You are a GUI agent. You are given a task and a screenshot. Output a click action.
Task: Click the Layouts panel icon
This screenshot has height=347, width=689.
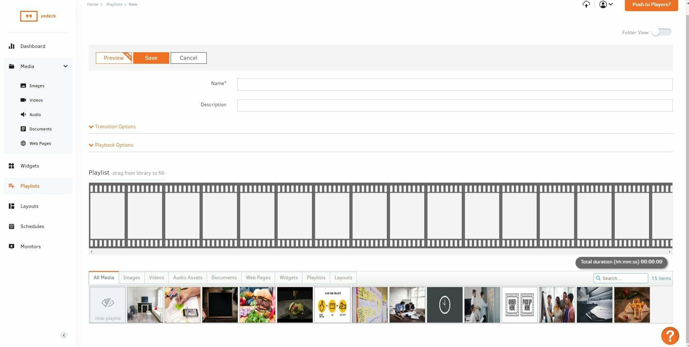tap(12, 206)
